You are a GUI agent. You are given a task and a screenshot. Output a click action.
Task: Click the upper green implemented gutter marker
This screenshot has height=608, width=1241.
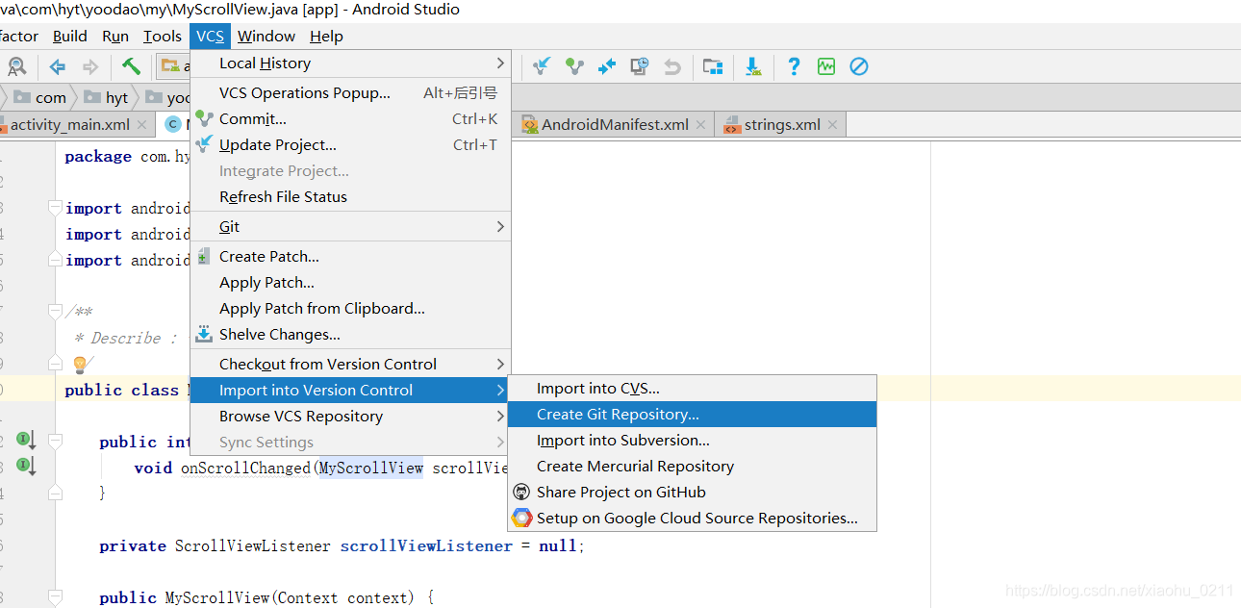[25, 441]
